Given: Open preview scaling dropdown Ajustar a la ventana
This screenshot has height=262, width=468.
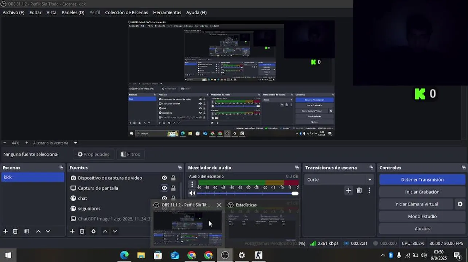Looking at the screenshot, I should pyautogui.click(x=75, y=143).
